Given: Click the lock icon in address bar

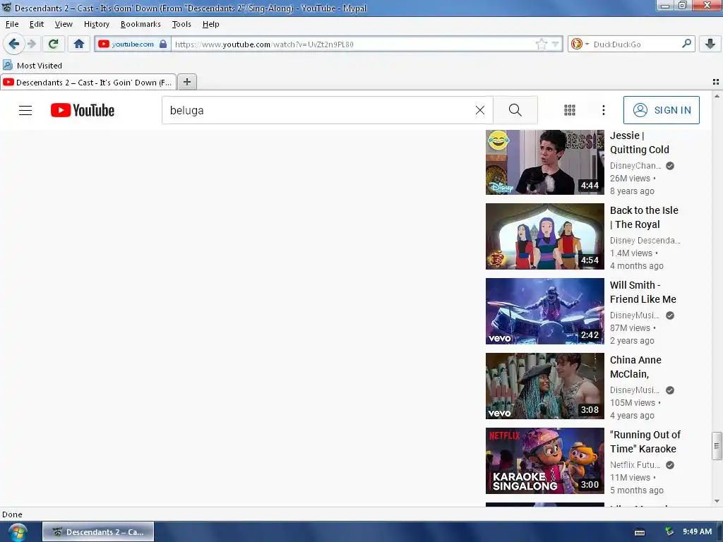Looking at the screenshot, I should click(163, 44).
